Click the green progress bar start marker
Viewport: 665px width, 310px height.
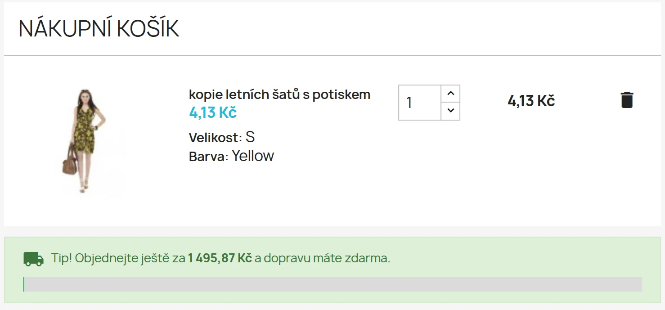point(24,284)
